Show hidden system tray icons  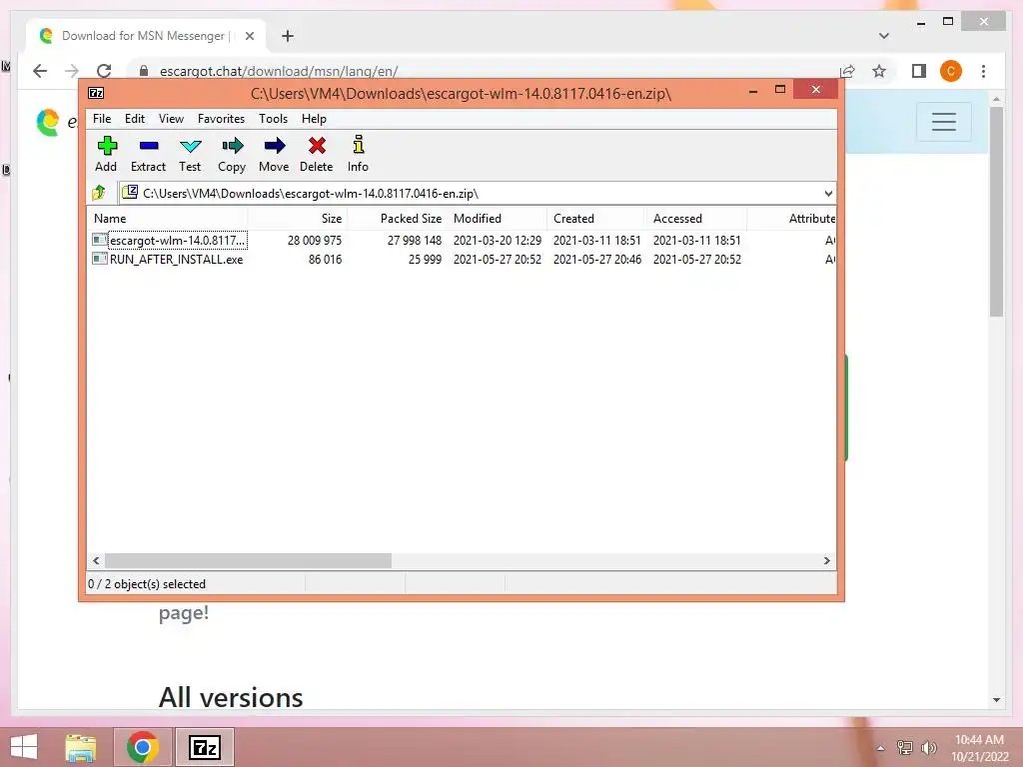coord(881,748)
